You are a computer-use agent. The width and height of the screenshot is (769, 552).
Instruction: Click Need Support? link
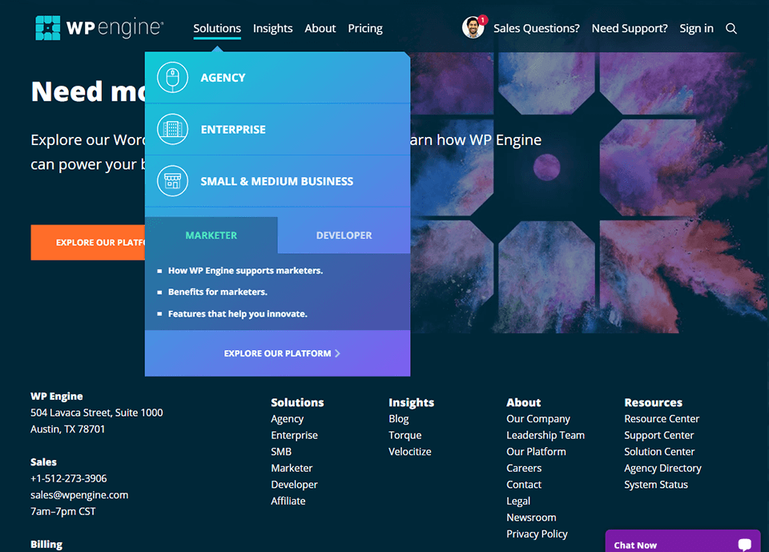click(630, 29)
